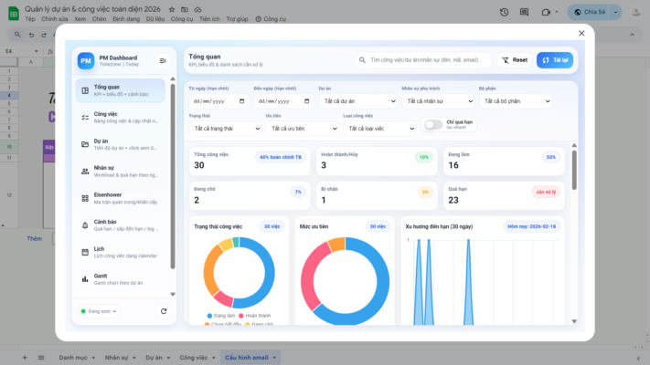Open the Dự án folder section
Viewport: 650px width, 365px height.
tap(121, 144)
